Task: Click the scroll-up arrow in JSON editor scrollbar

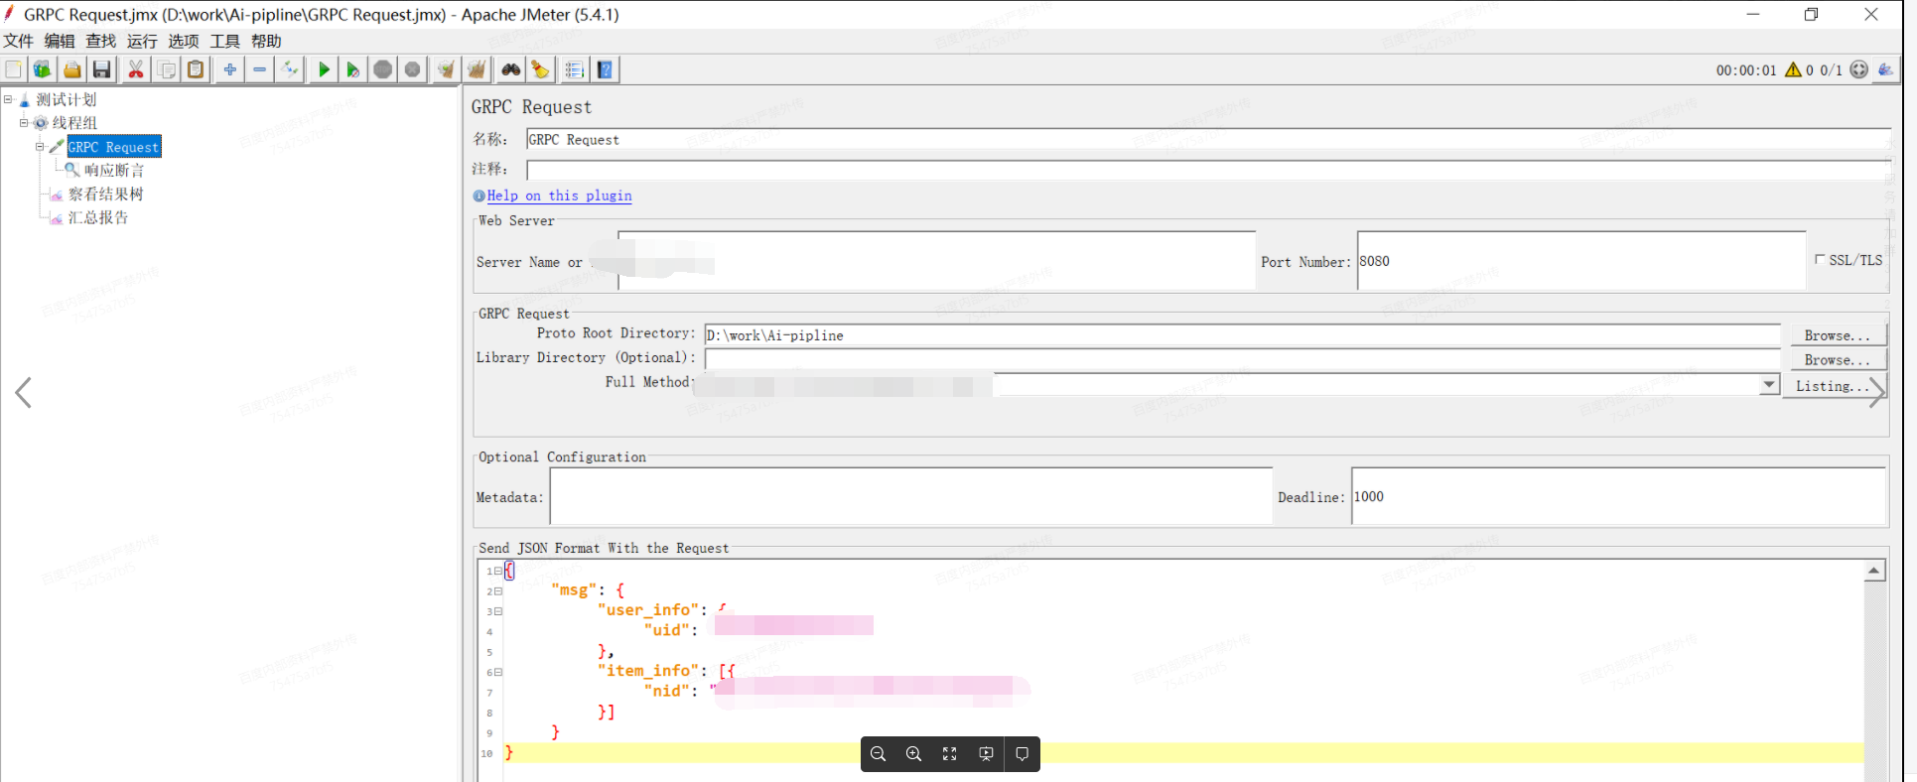Action: click(x=1874, y=571)
